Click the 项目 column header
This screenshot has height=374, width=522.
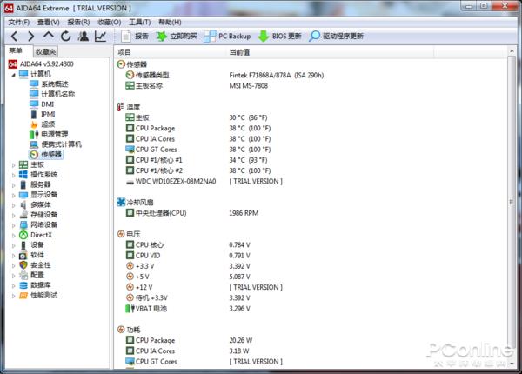171,52
